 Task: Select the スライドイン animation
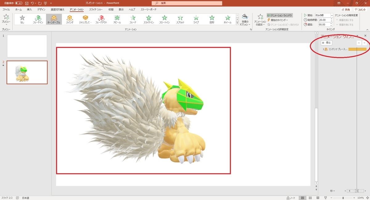(x=149, y=20)
